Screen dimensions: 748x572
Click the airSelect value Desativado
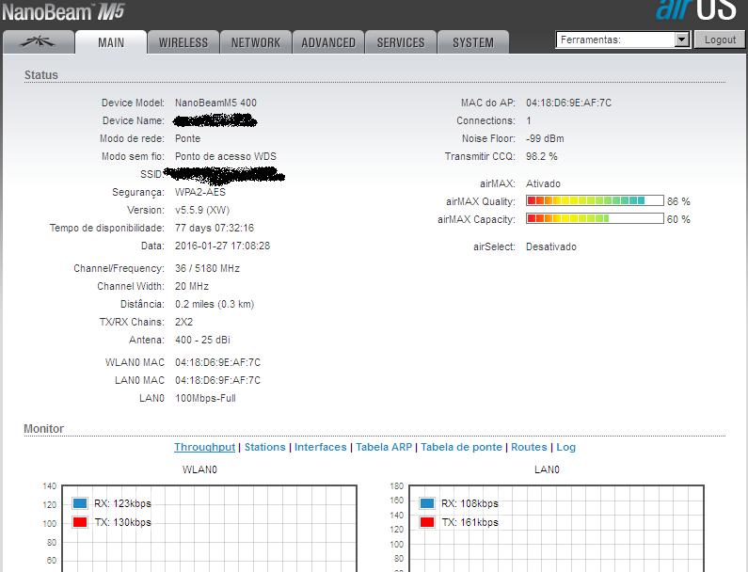point(551,246)
